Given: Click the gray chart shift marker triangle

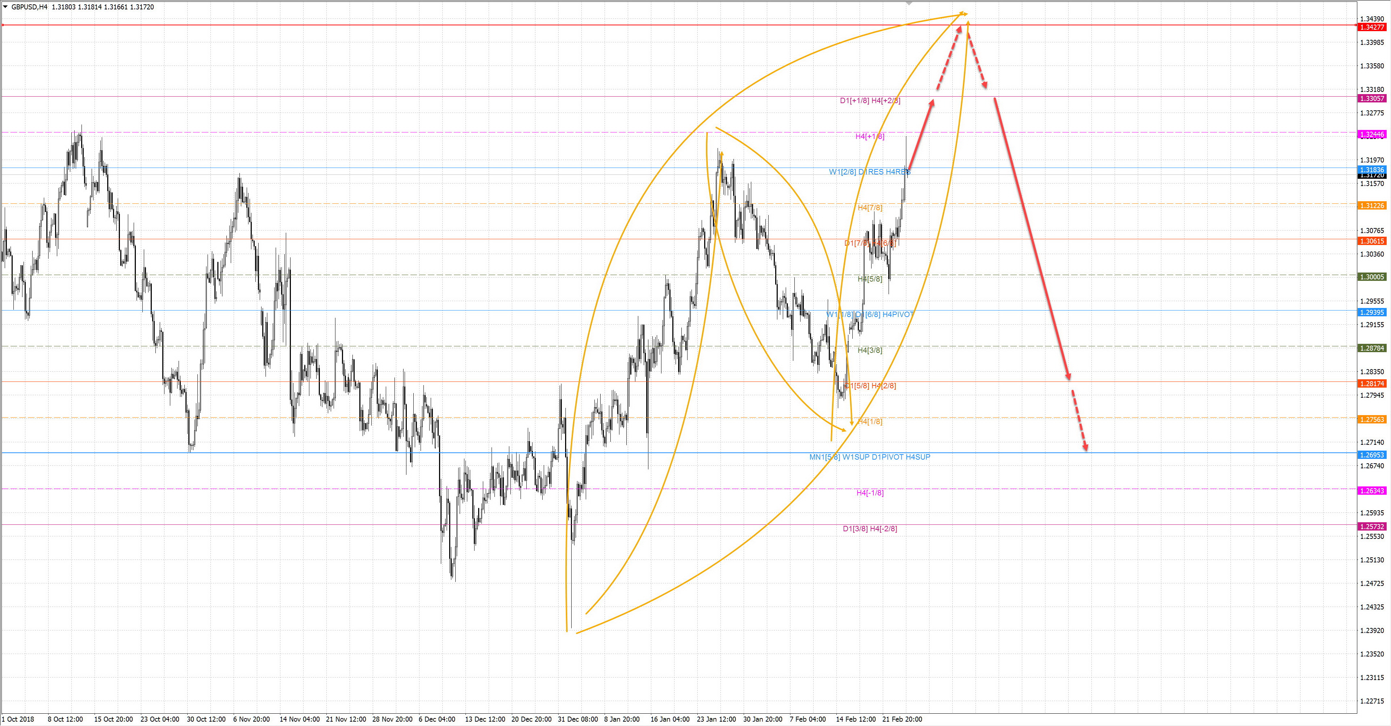Looking at the screenshot, I should click(909, 3).
